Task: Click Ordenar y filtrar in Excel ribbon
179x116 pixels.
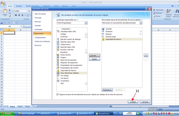Action: pyautogui.click(x=169, y=13)
